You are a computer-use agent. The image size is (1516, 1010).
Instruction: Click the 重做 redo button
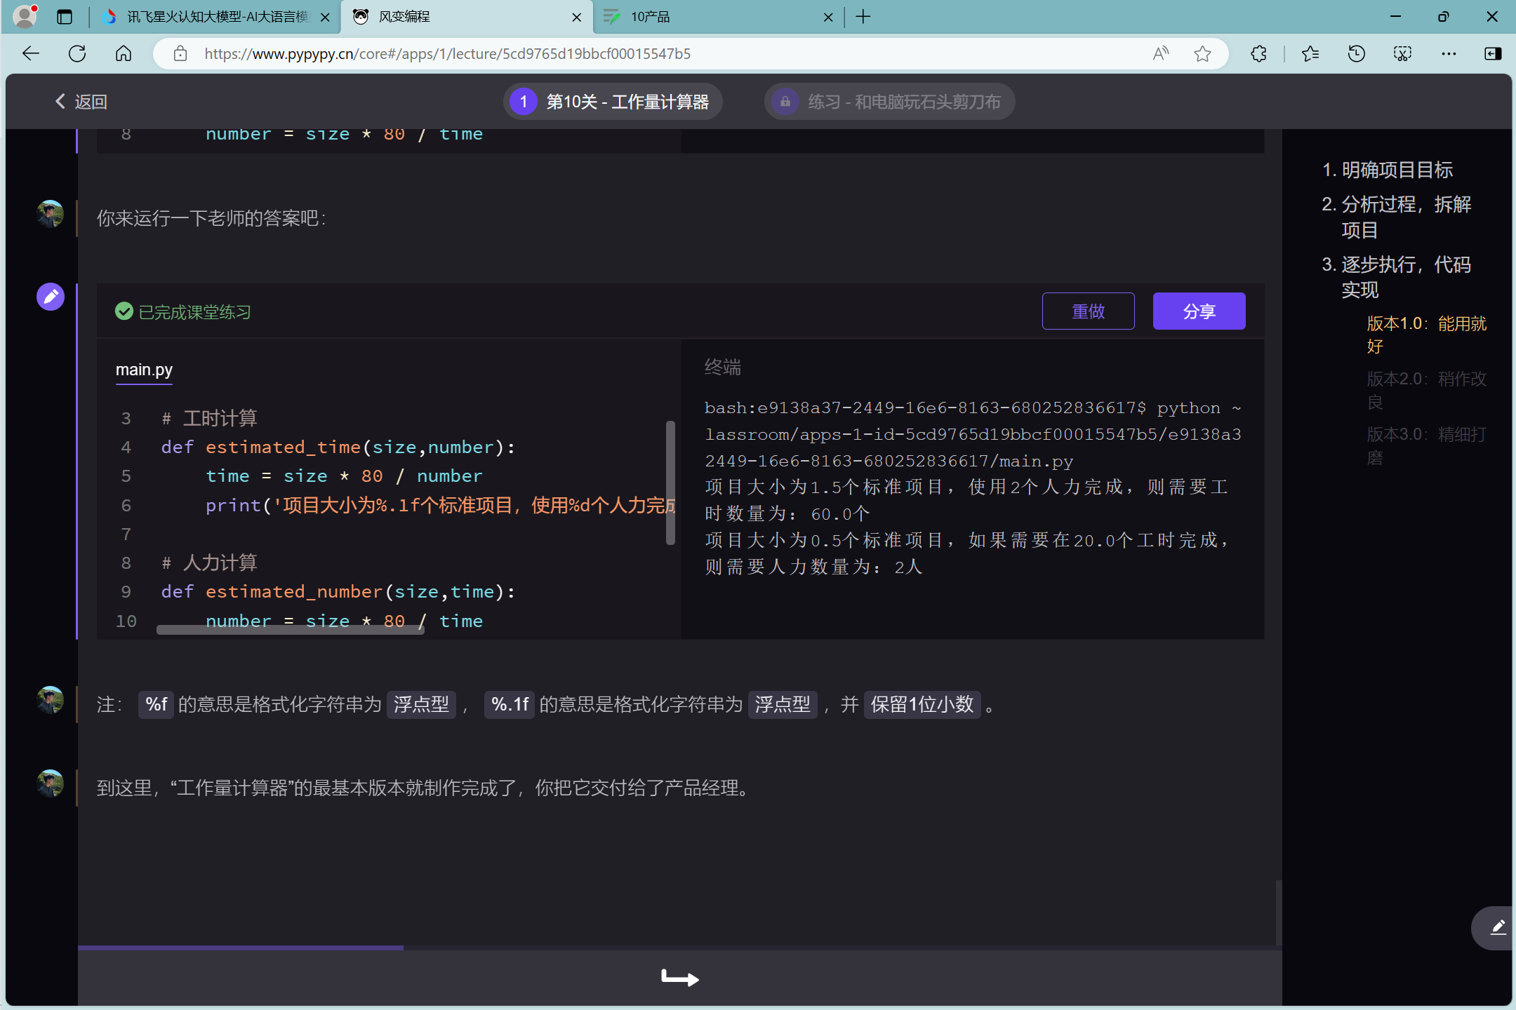(1088, 311)
